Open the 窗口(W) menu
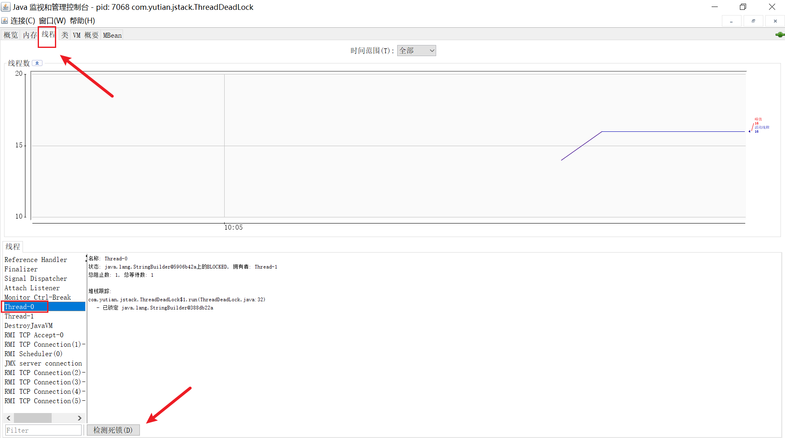785x438 pixels. (52, 21)
